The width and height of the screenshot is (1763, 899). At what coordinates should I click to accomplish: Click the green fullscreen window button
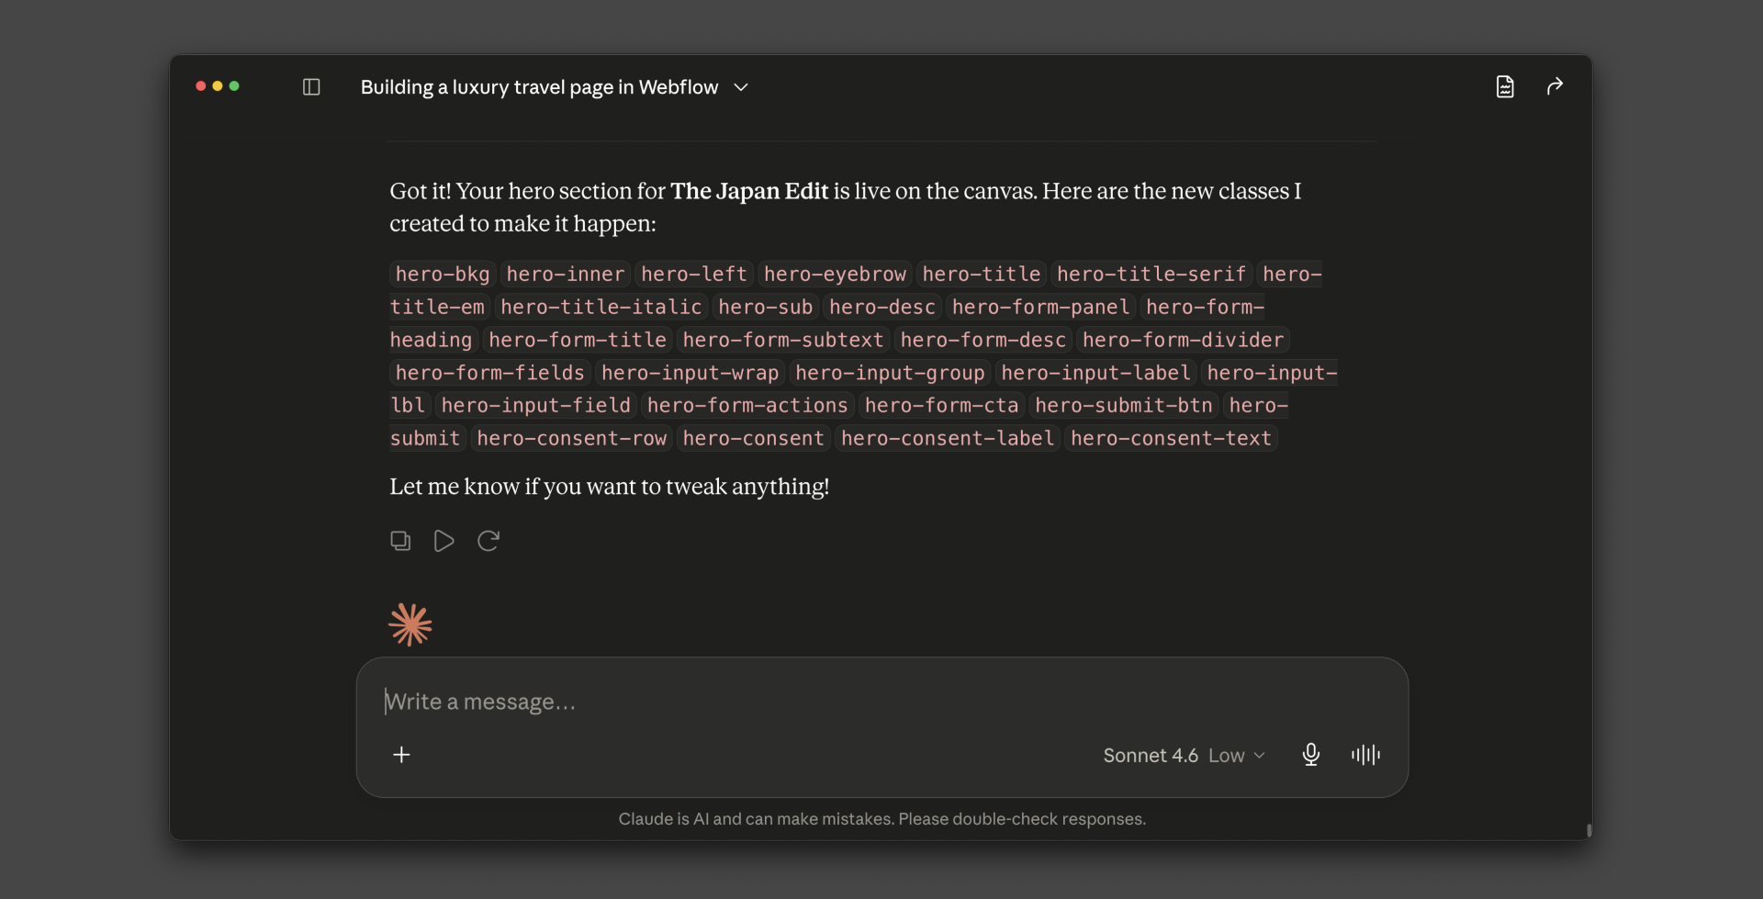pyautogui.click(x=234, y=86)
